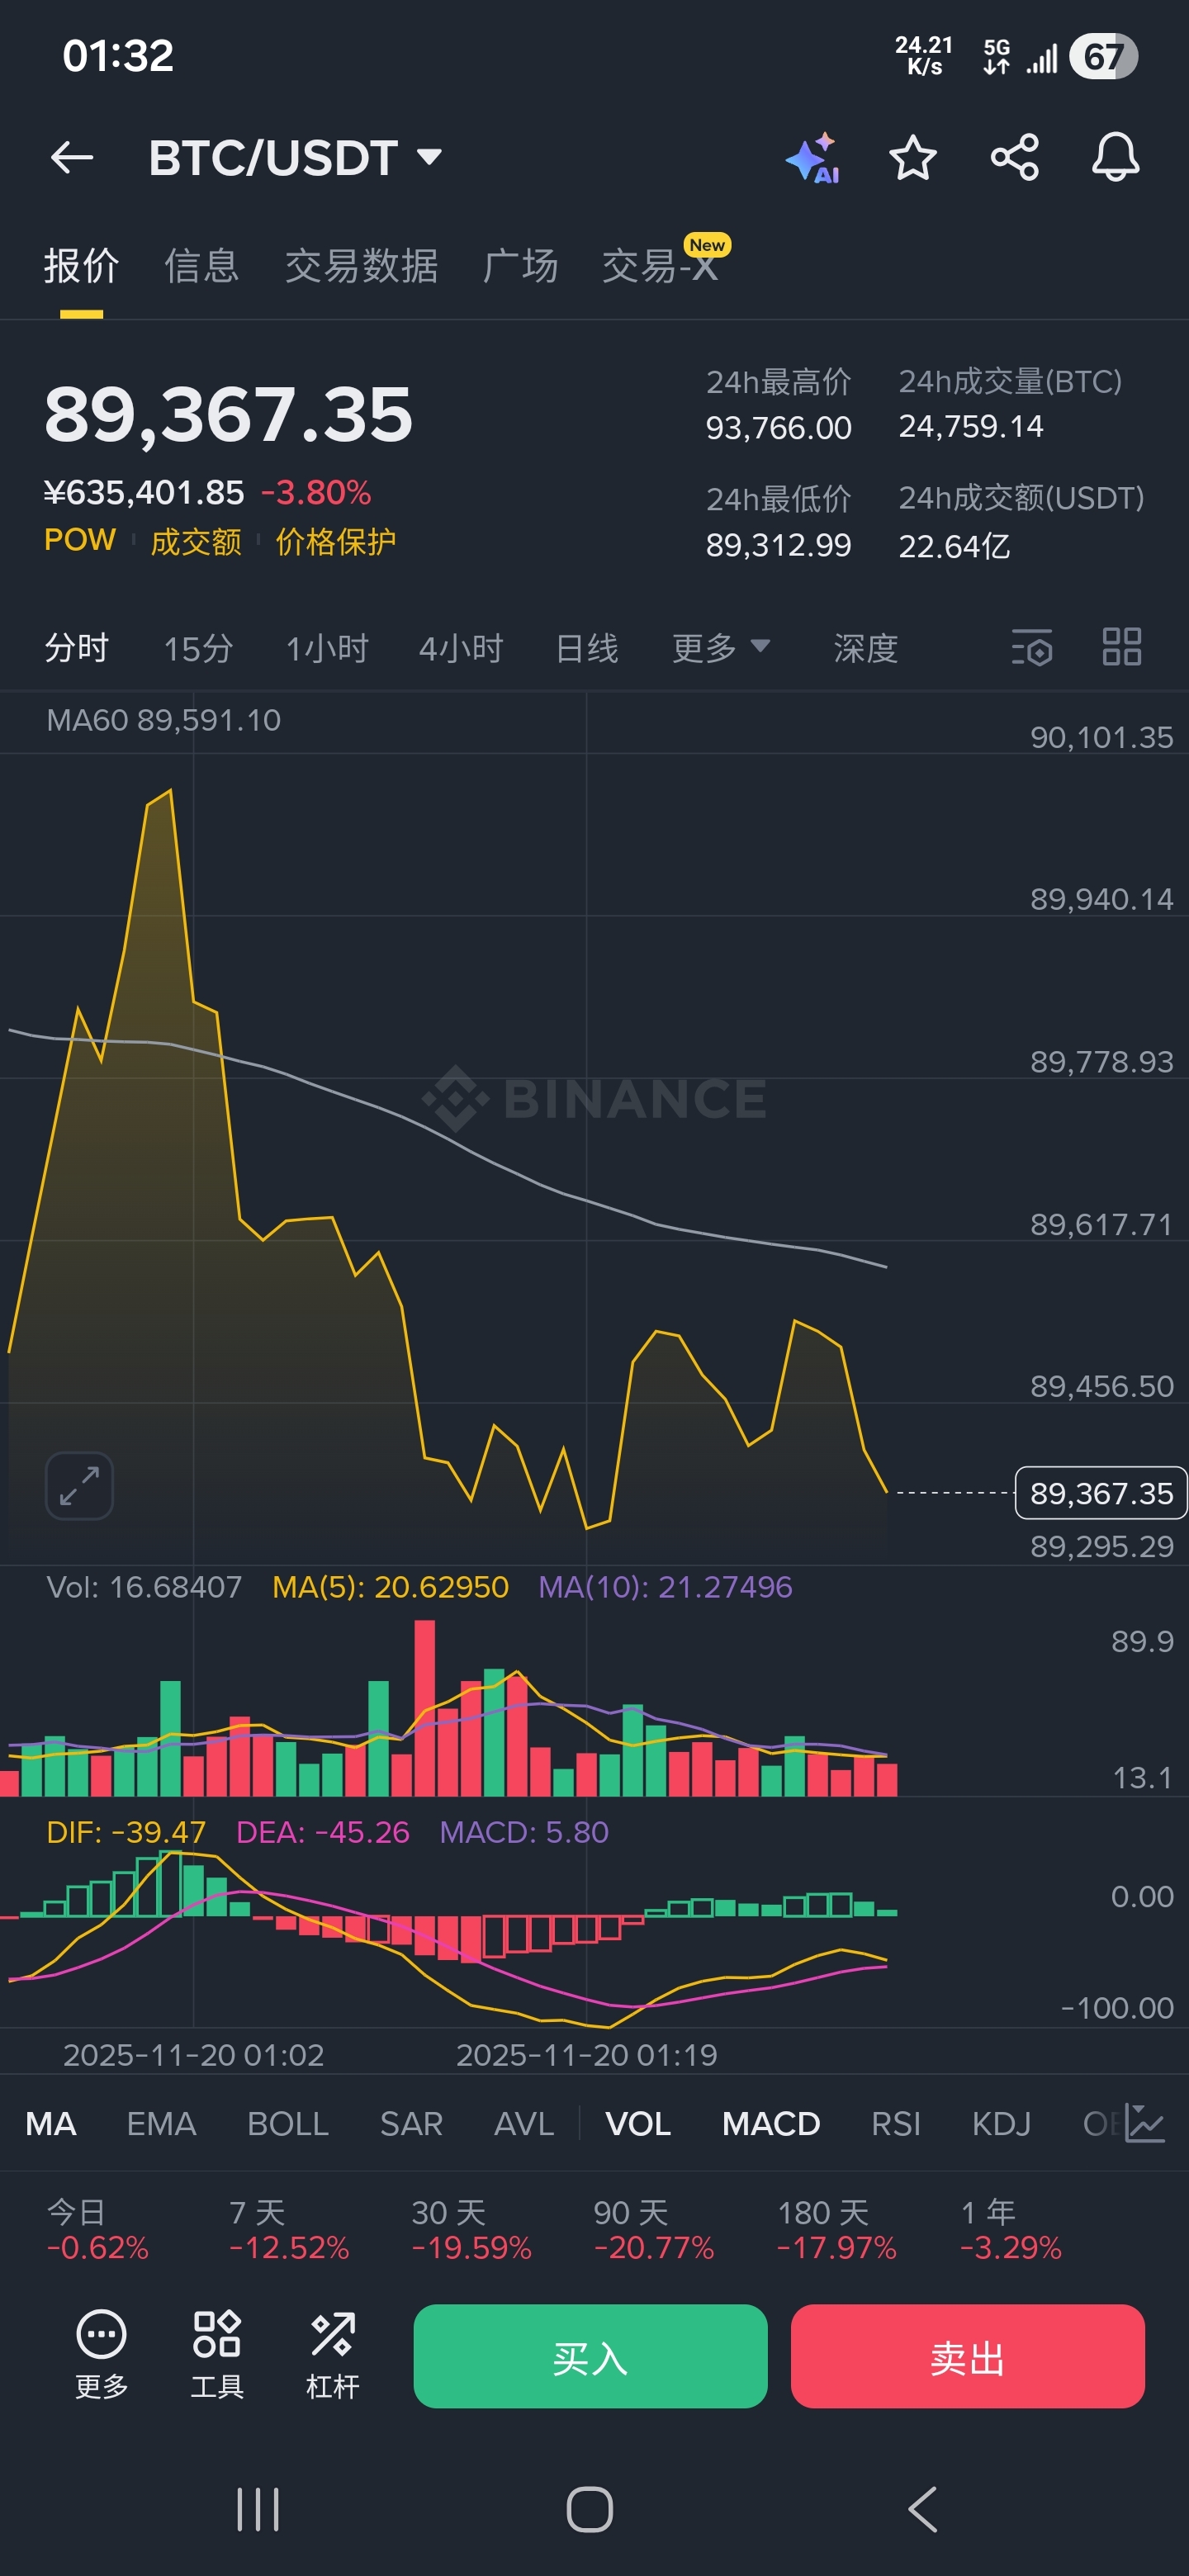Select the 日线 chart interval

point(587,648)
